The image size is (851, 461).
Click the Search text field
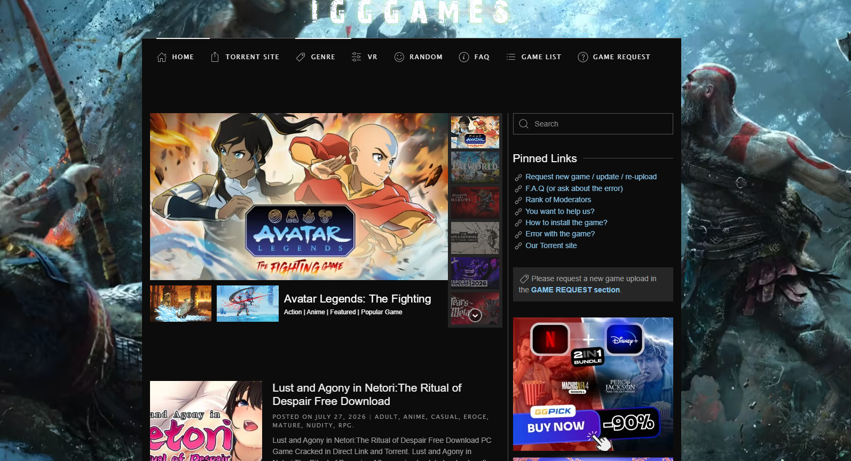(593, 124)
